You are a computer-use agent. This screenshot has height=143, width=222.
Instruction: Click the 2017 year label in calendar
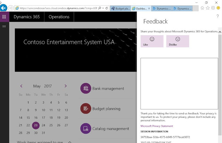click(x=48, y=86)
